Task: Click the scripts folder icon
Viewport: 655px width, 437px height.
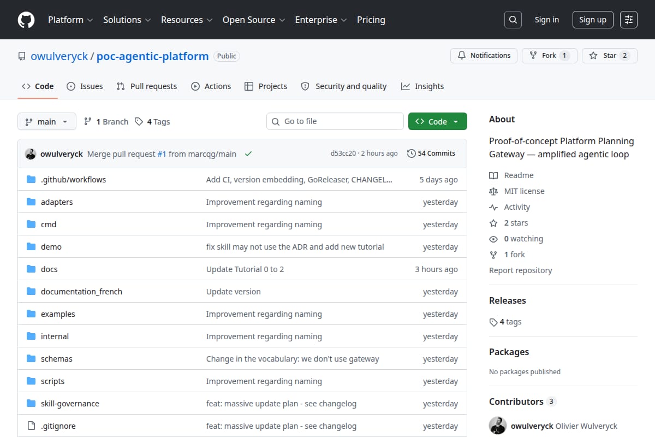Action: click(x=31, y=381)
